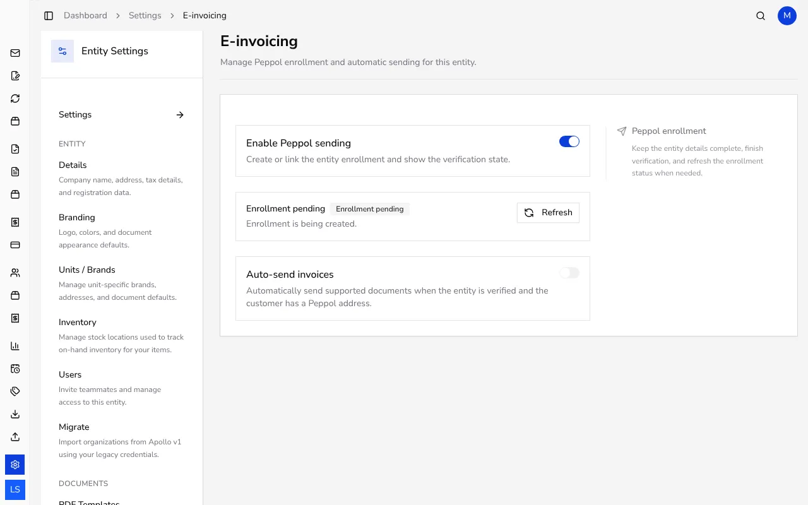
Task: Open the Branding settings section
Action: 122,230
